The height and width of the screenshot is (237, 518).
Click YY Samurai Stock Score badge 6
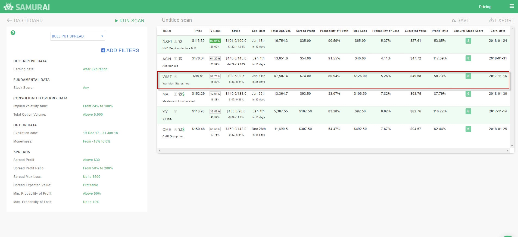click(468, 111)
